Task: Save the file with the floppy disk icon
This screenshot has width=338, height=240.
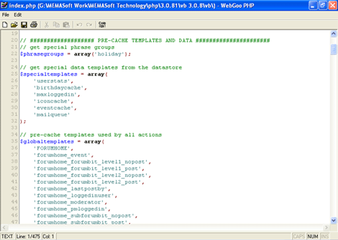Action: [24, 24]
